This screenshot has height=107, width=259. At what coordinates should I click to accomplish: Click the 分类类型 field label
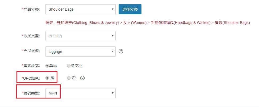[x=31, y=36]
